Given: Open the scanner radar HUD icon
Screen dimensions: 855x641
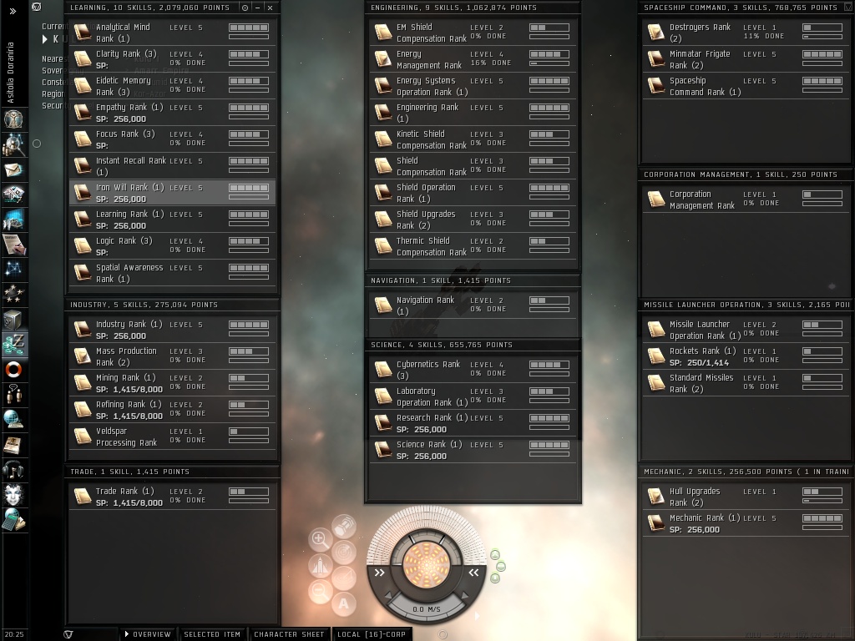Looking at the screenshot, I should pyautogui.click(x=344, y=553).
